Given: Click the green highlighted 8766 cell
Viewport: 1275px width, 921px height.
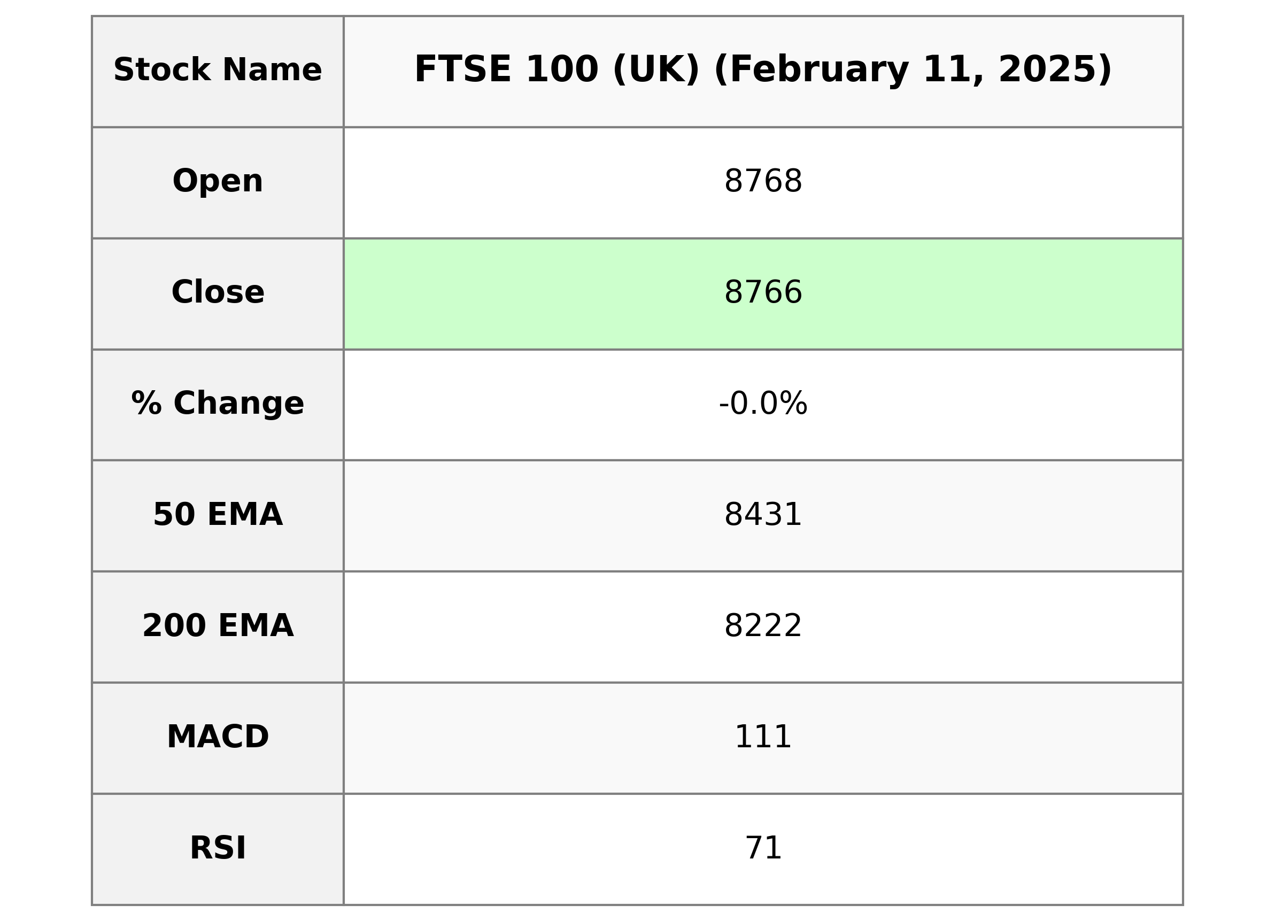Looking at the screenshot, I should point(763,293).
